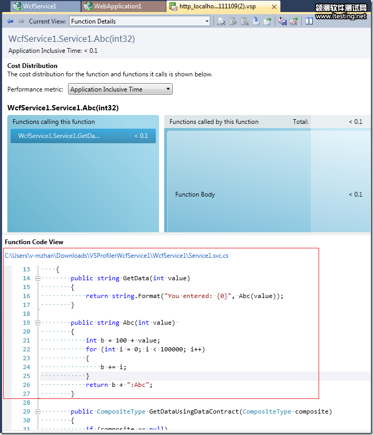The height and width of the screenshot is (435, 373).
Task: Click the Function Body block
Action: tap(268, 181)
